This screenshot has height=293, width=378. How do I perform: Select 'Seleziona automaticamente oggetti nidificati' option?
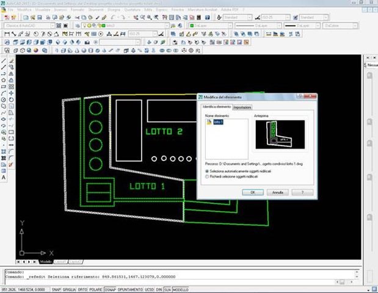(206, 172)
